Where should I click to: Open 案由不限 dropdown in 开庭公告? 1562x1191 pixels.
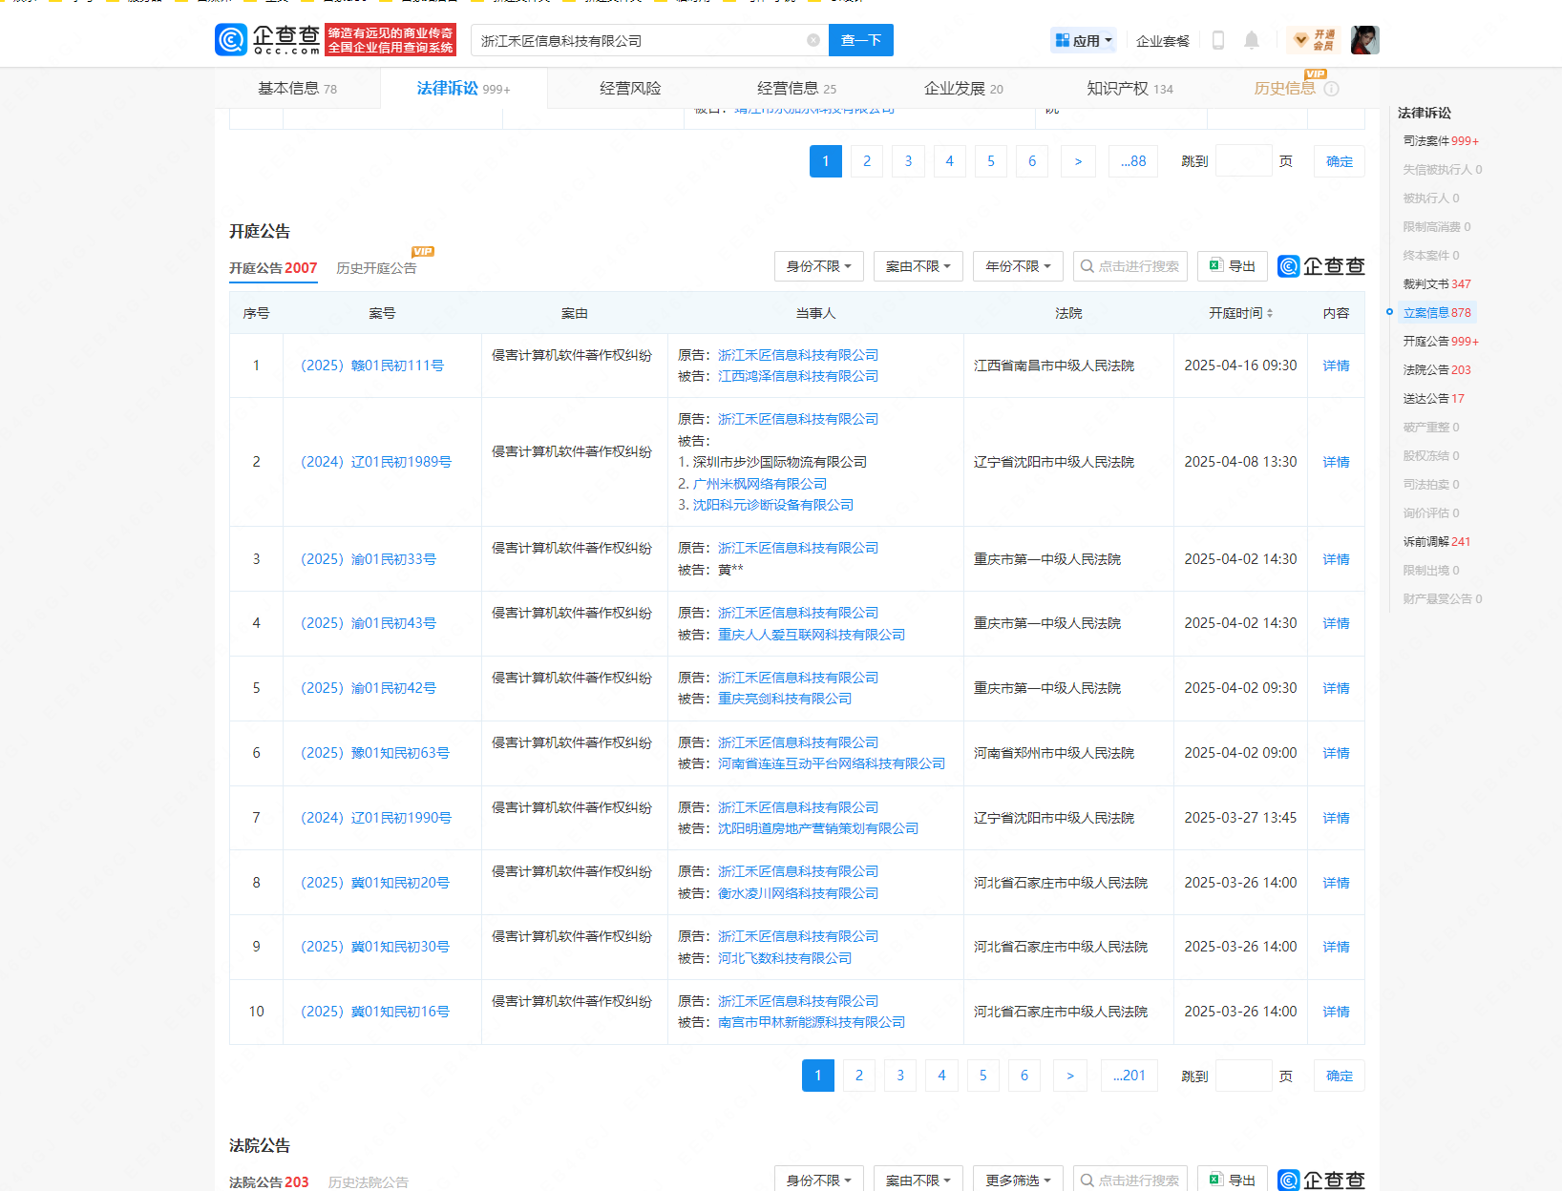click(918, 266)
